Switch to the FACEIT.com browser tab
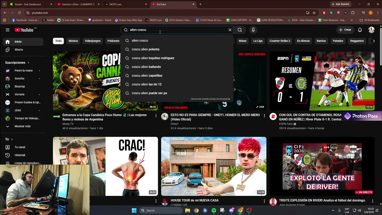 (126, 4)
